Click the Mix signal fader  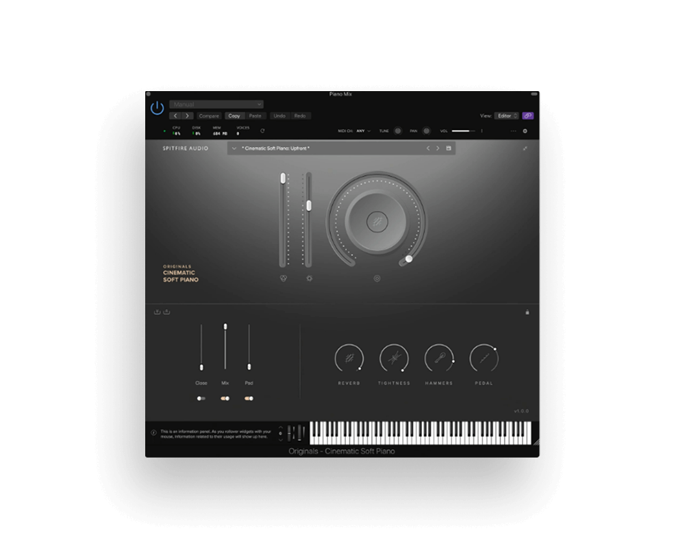click(225, 327)
